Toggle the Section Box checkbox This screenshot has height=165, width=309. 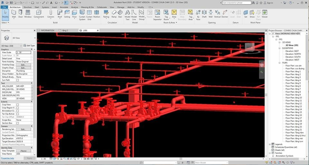(x=18, y=123)
